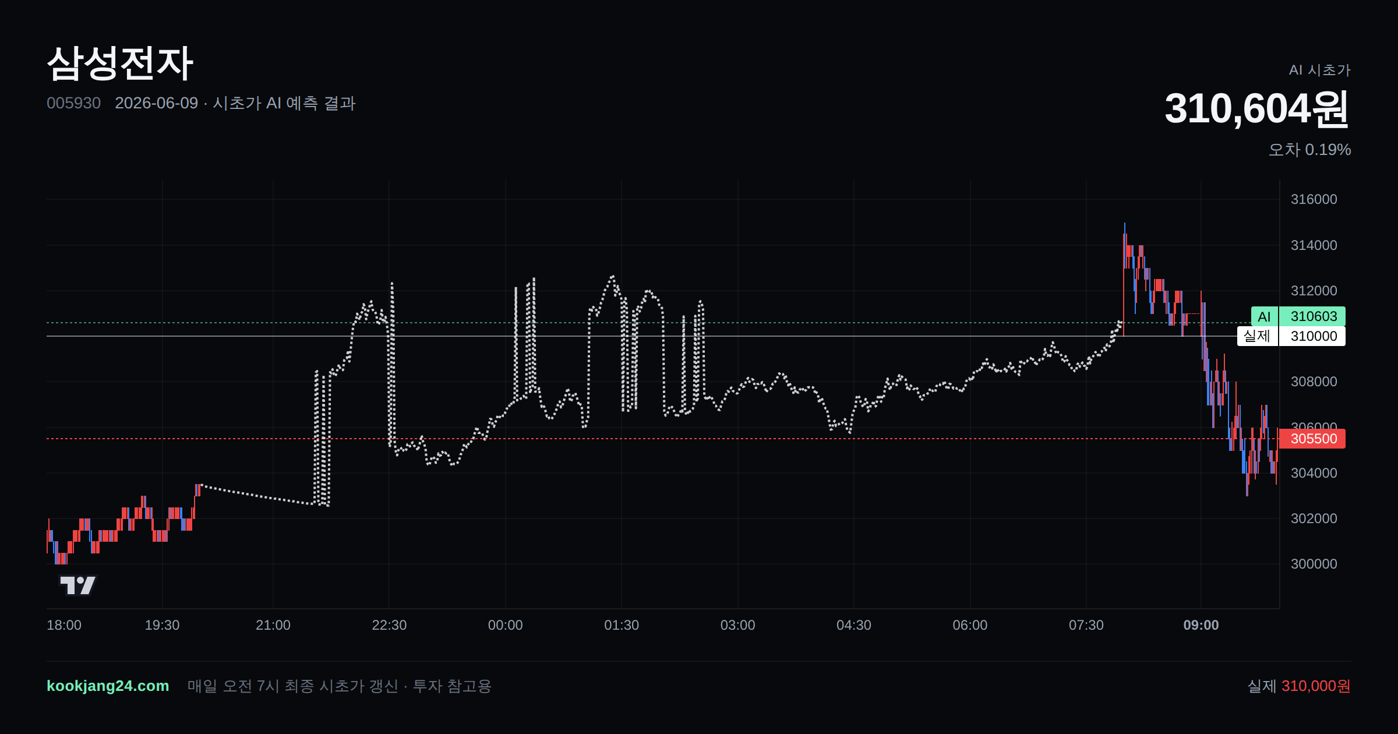Click the 22:30 time axis label
The width and height of the screenshot is (1398, 734).
point(389,625)
